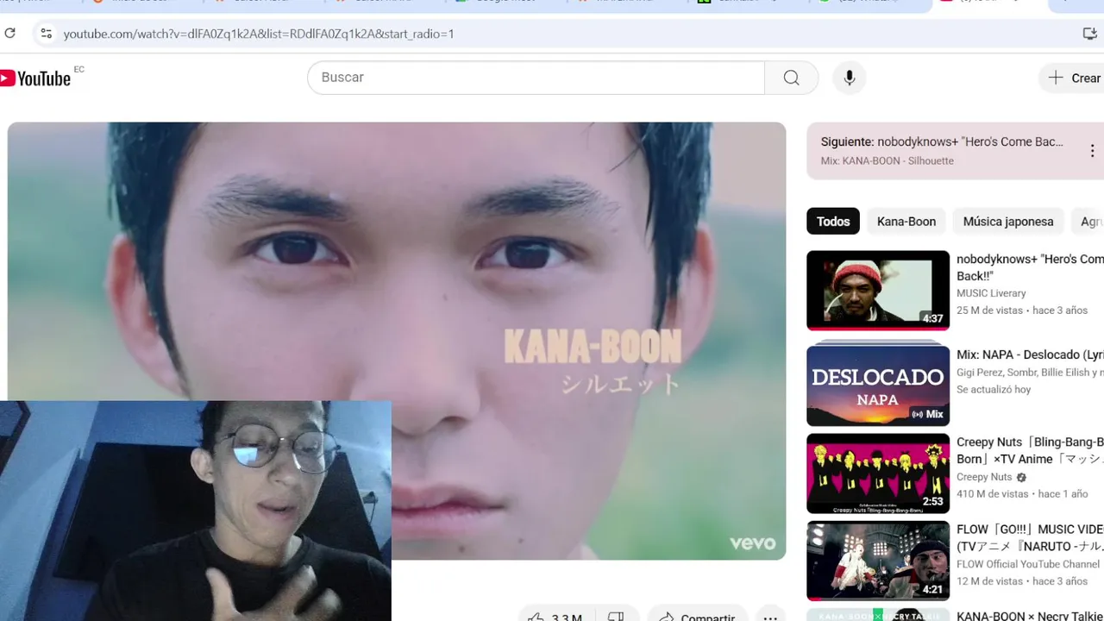Start voice search with microphone icon
The image size is (1104, 621).
[x=849, y=78]
